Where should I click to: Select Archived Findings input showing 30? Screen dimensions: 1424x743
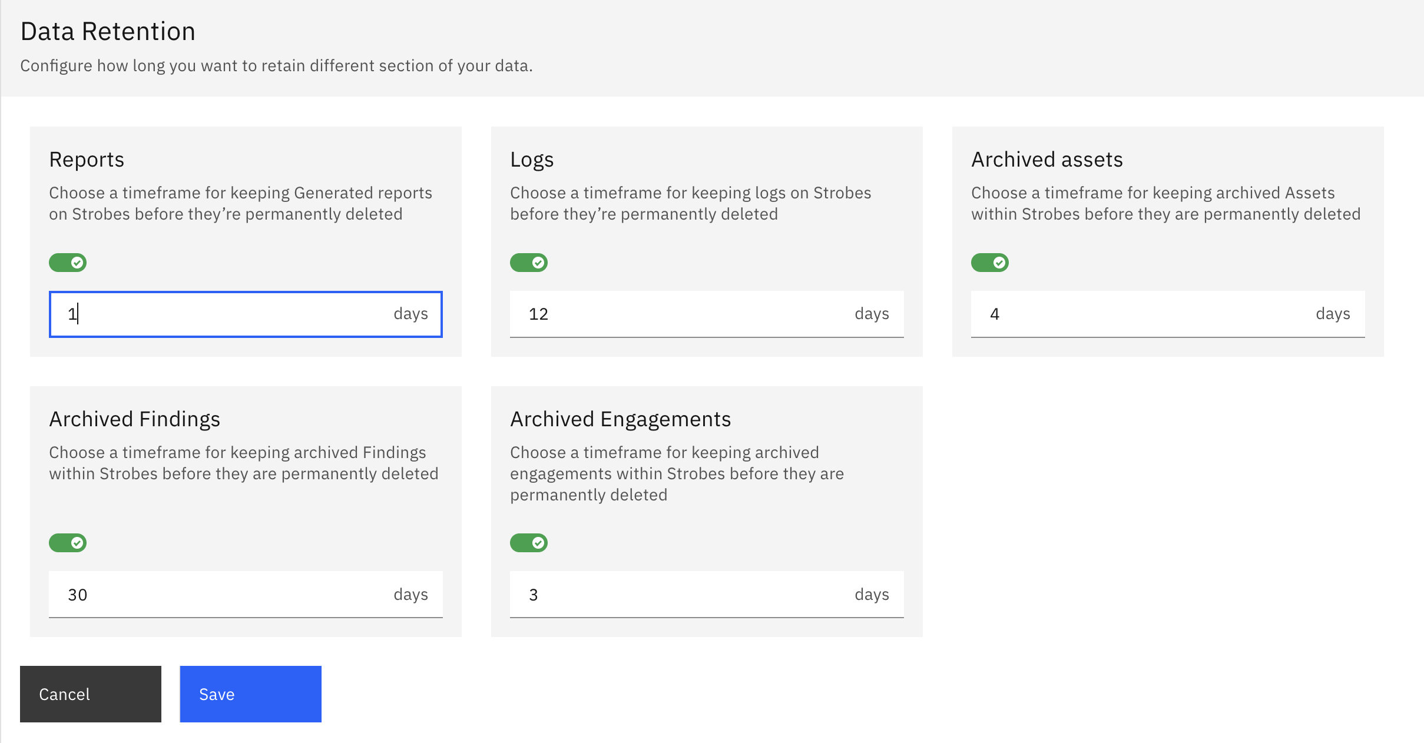coord(224,595)
